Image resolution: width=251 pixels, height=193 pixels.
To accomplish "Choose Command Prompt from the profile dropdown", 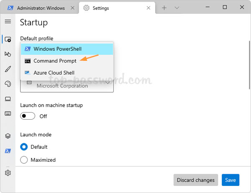I will 55,61.
